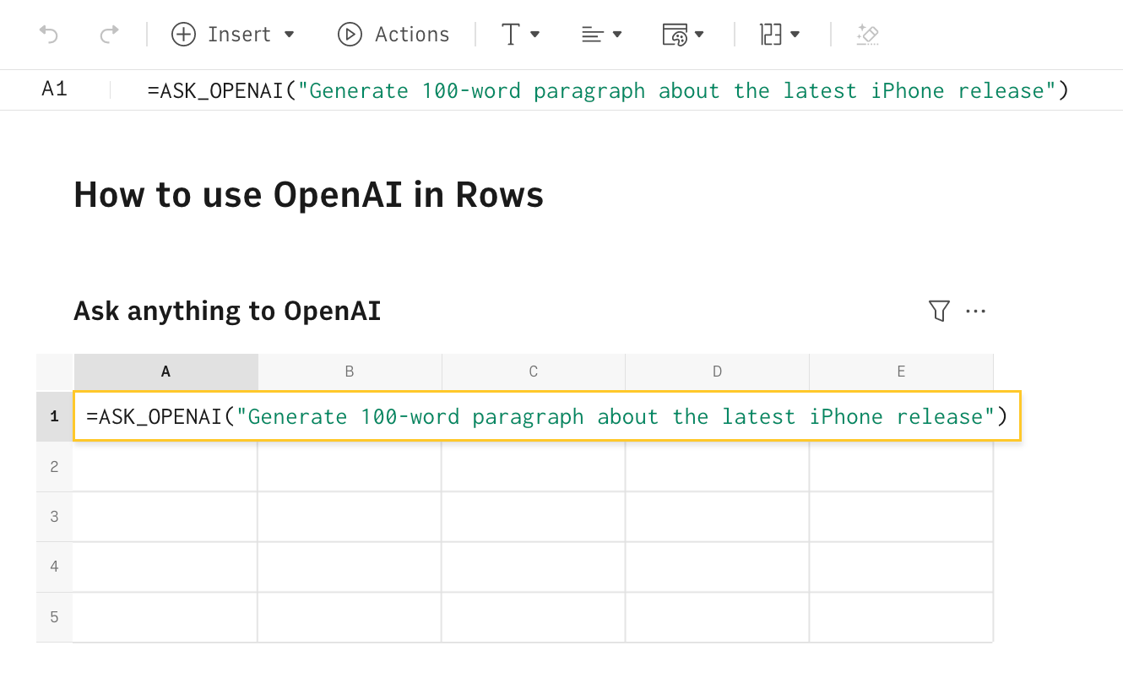Select column B header
The height and width of the screenshot is (689, 1123).
coord(350,372)
